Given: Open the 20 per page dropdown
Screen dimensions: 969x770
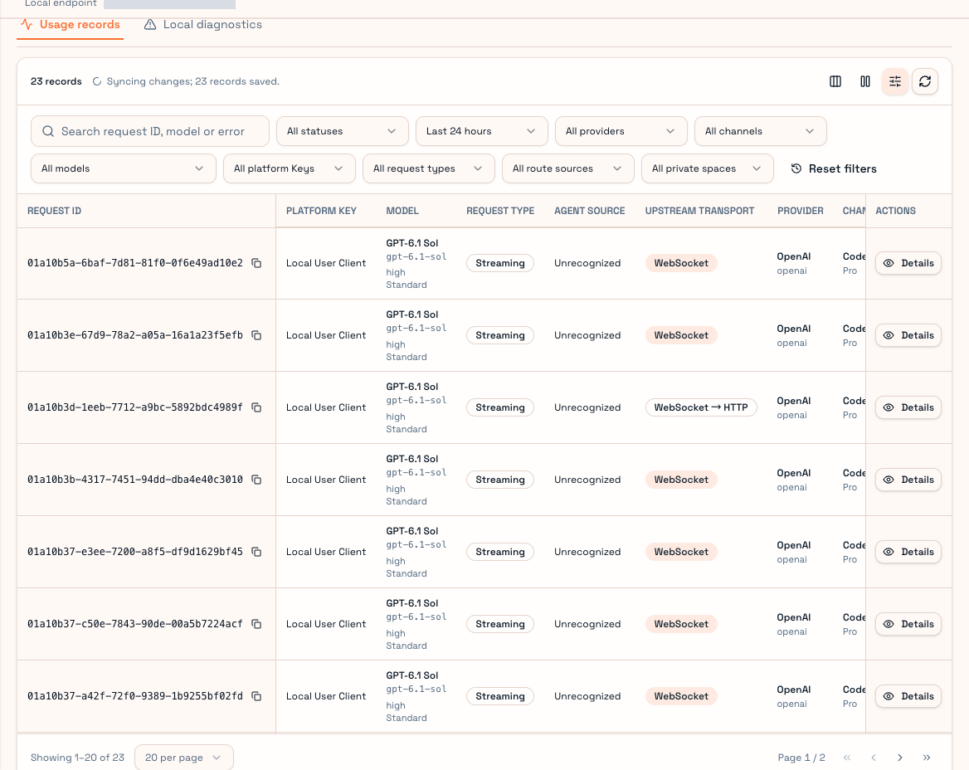Looking at the screenshot, I should coord(183,758).
